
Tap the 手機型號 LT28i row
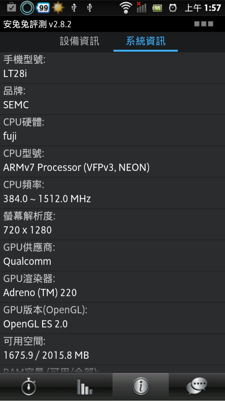tap(112, 68)
